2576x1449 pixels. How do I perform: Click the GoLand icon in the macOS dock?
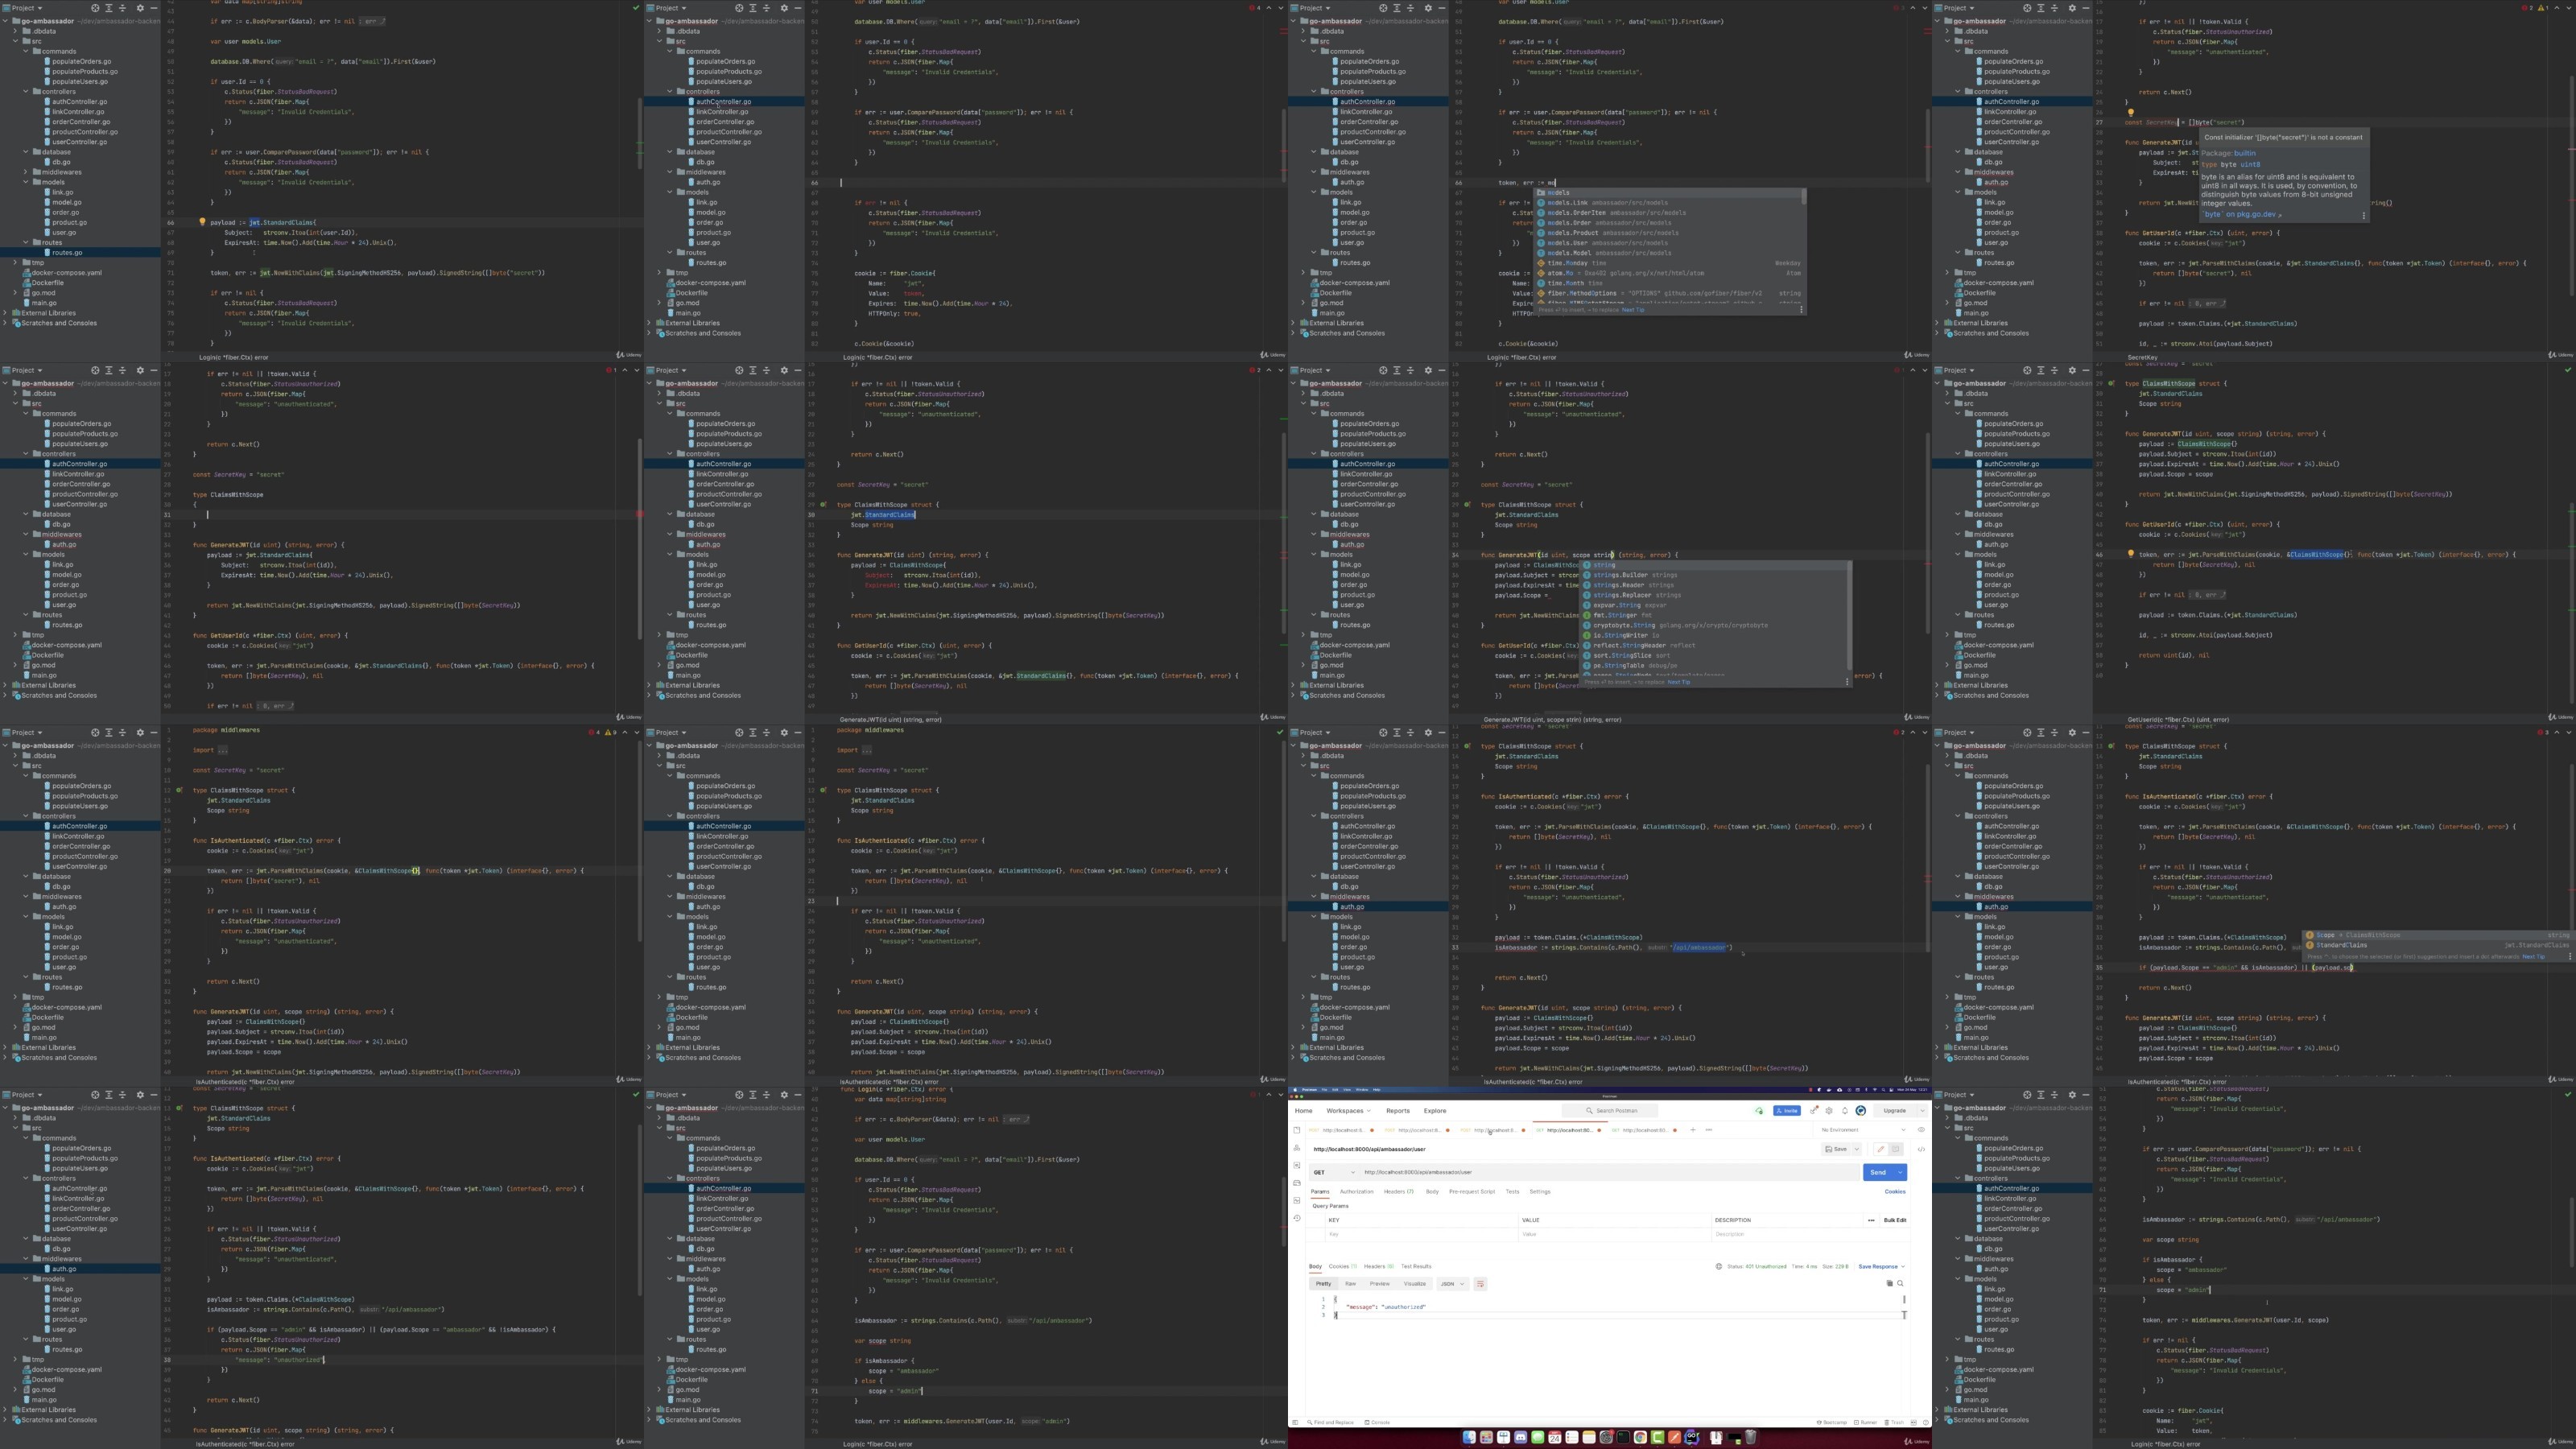tap(1692, 1437)
